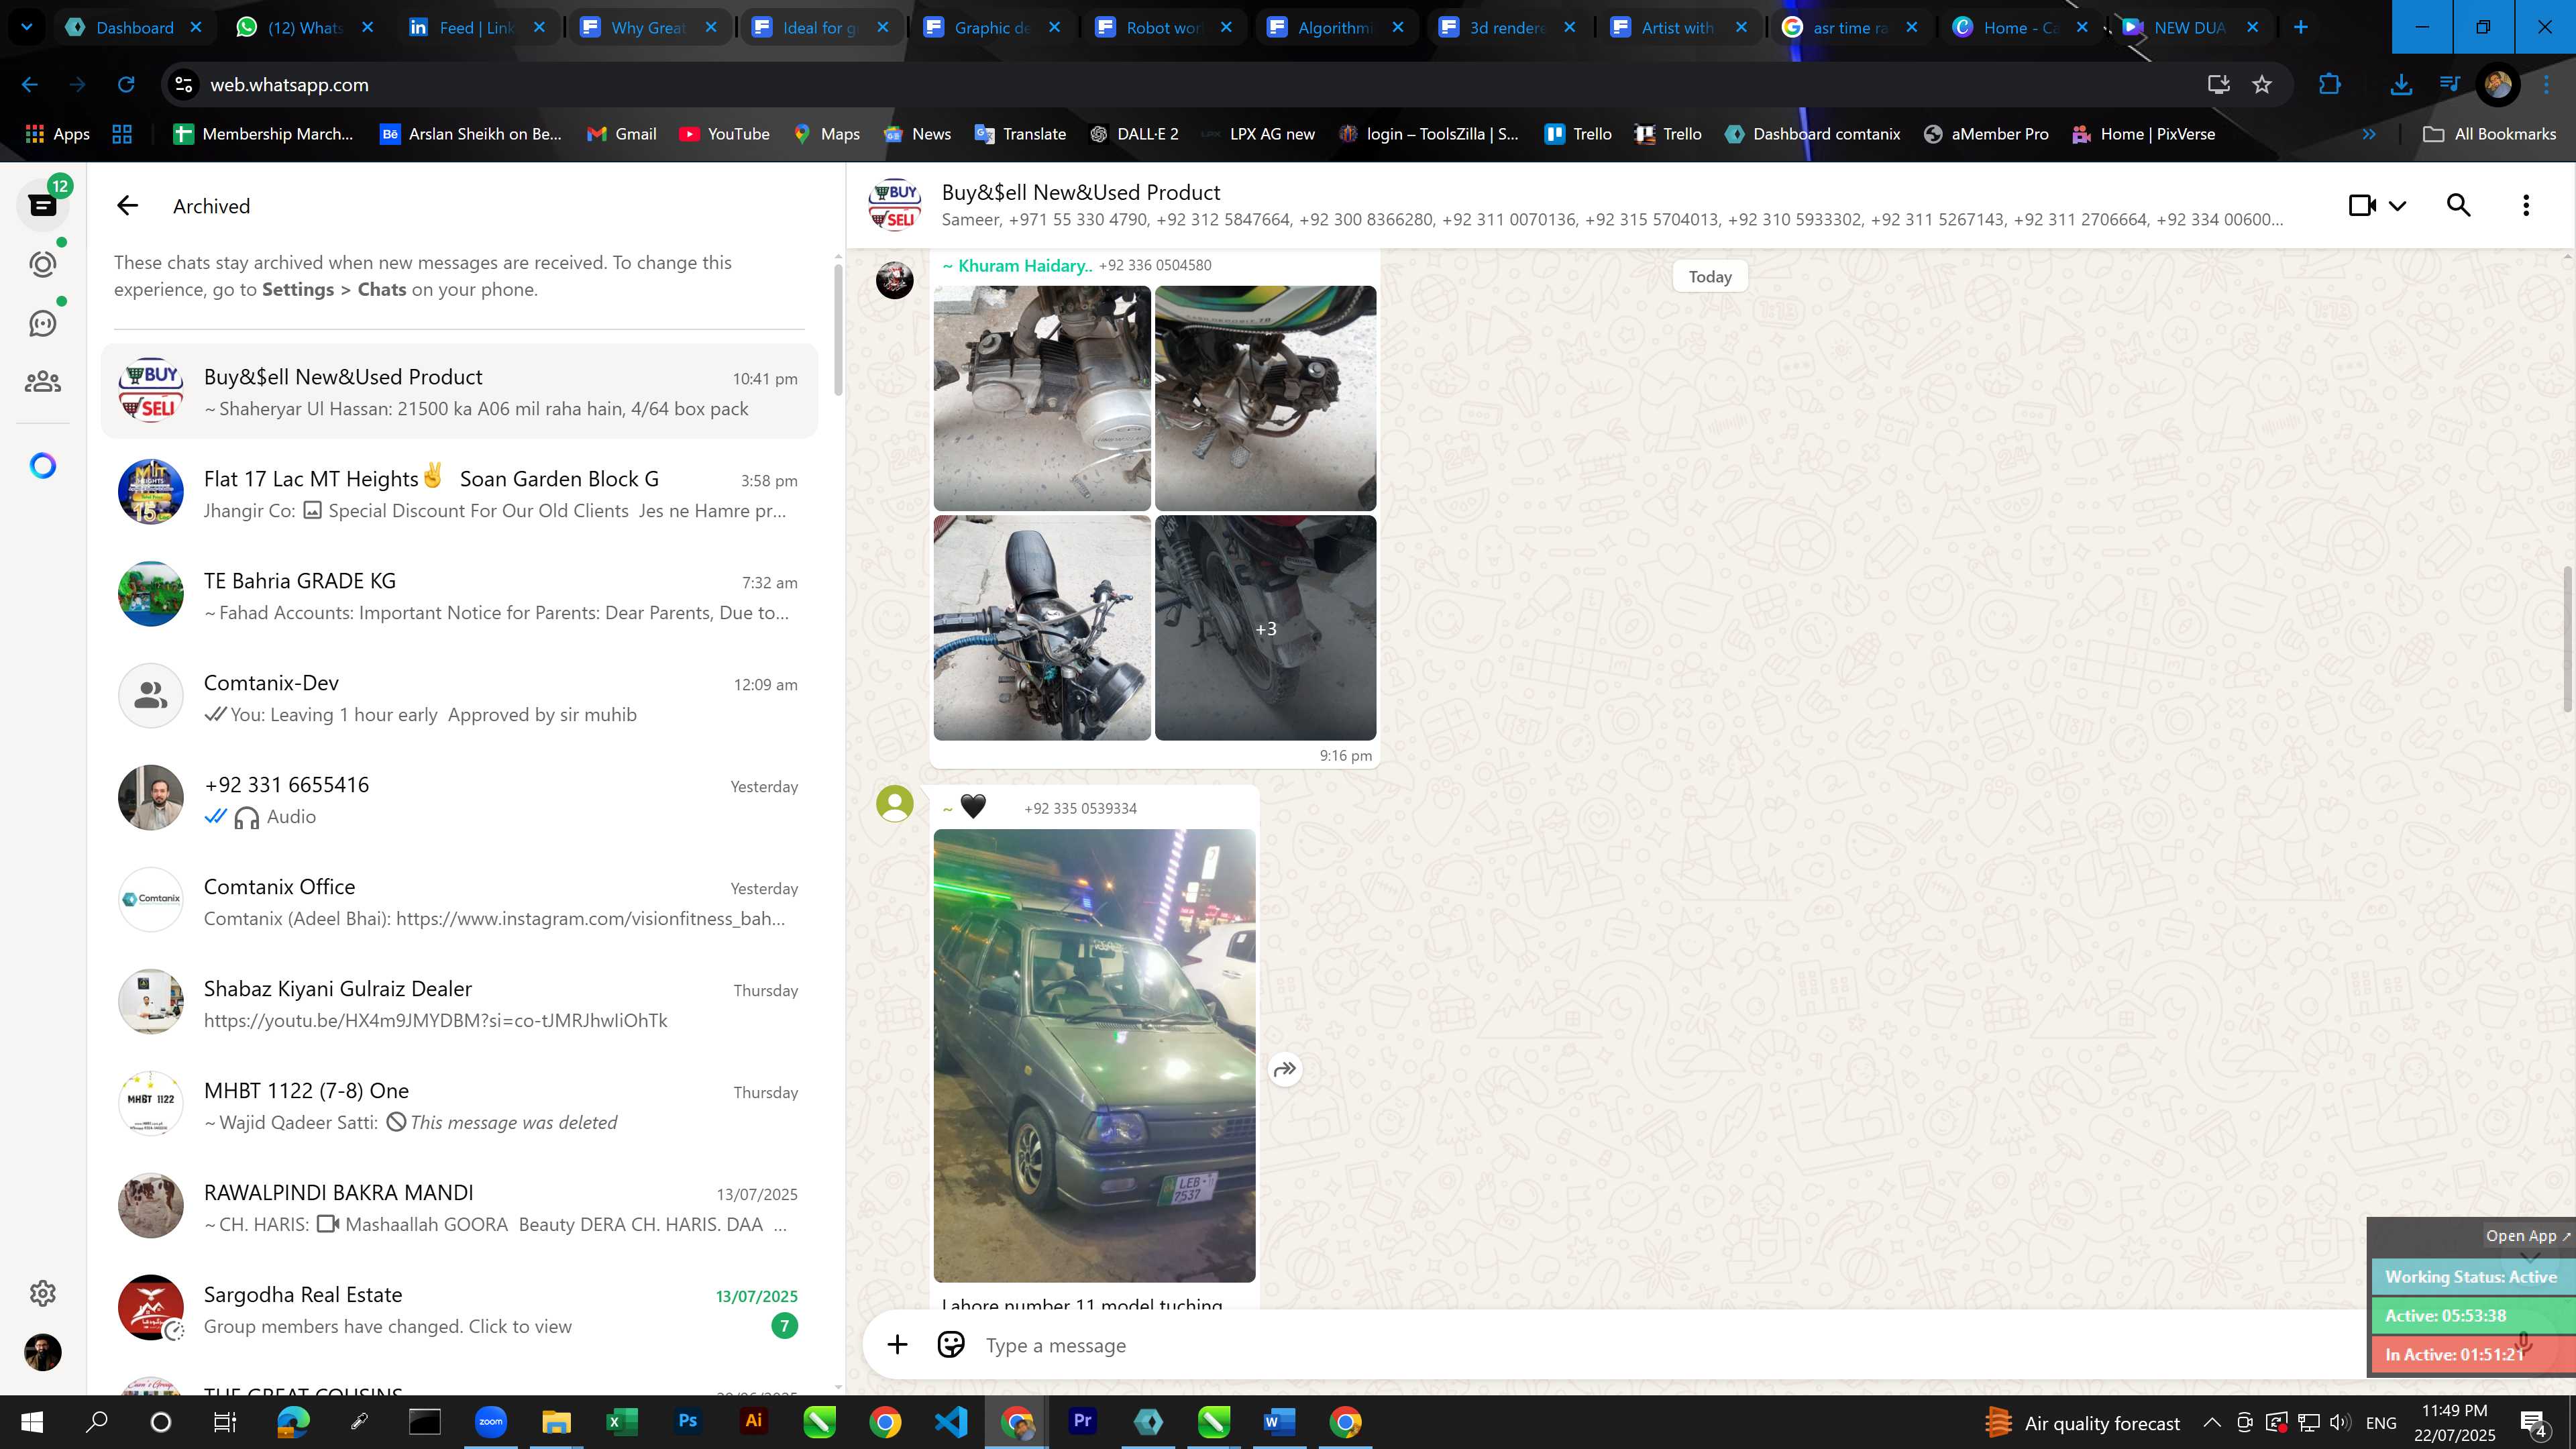Open the Extensions puzzle icon
The height and width of the screenshot is (1449, 2576).
click(2330, 85)
